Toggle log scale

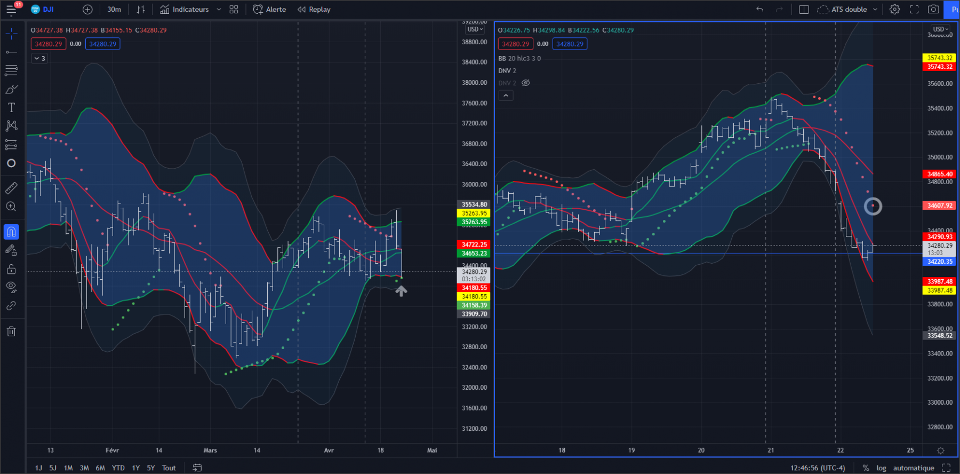tap(881, 468)
